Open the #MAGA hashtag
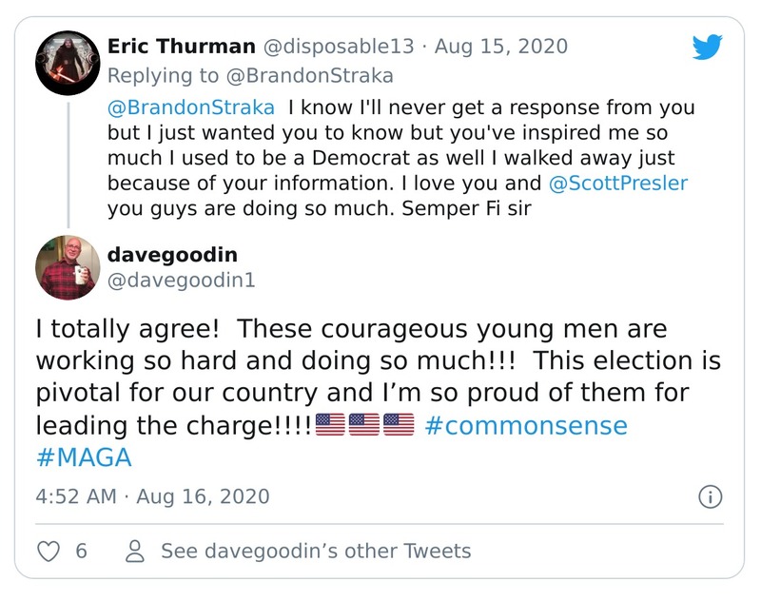This screenshot has height=601, width=761. [84, 456]
